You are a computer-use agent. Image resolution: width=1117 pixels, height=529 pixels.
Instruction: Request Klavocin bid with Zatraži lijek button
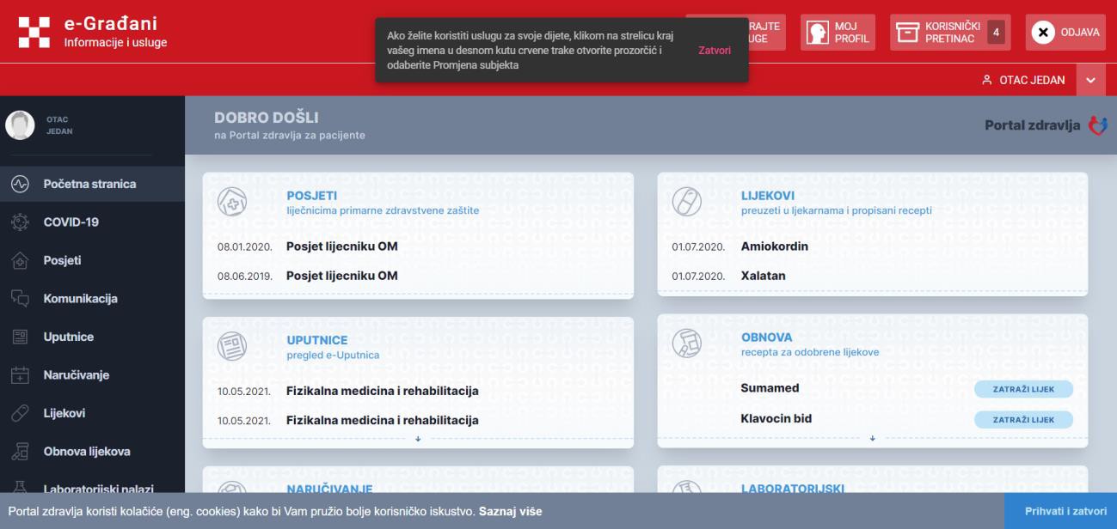click(1023, 419)
